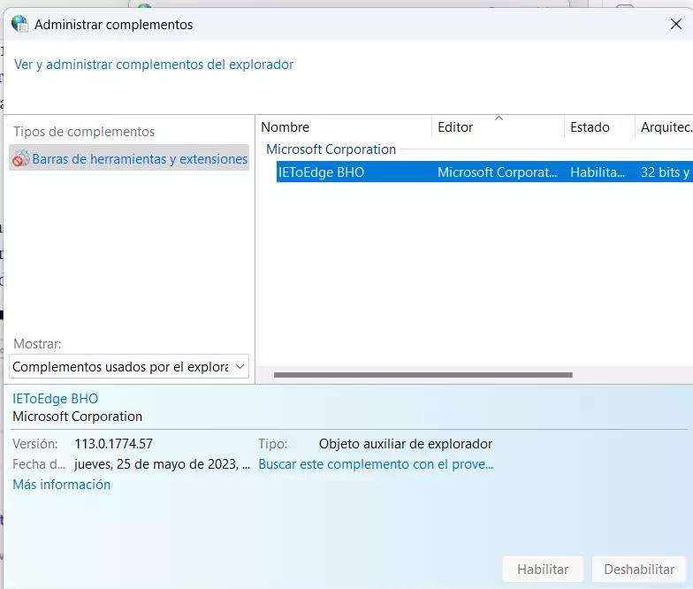Click the Objeto auxiliar de explorador value
This screenshot has width=693, height=589.
tap(406, 444)
